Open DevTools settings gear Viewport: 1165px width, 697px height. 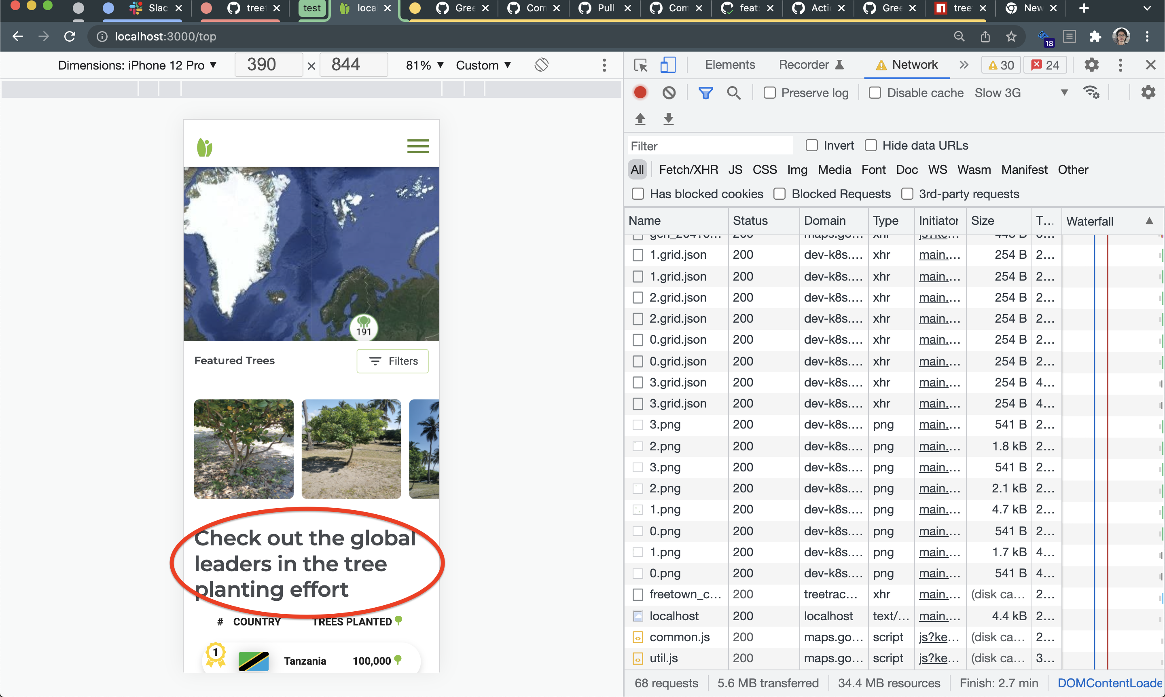(1092, 64)
